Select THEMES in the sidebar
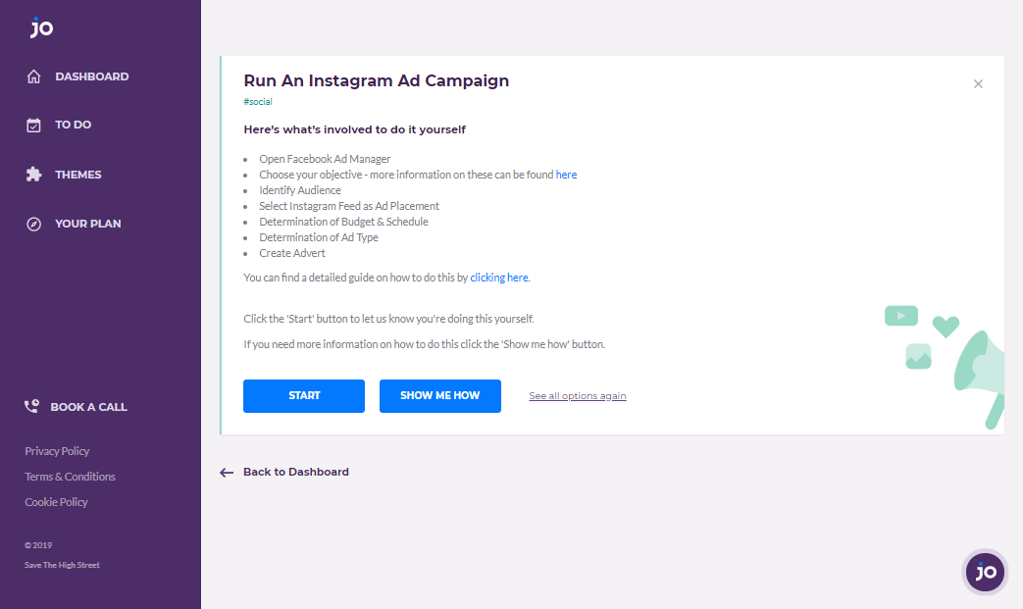Screen dimensions: 1023x609 [78, 175]
